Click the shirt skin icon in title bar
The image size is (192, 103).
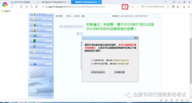pos(174,2)
